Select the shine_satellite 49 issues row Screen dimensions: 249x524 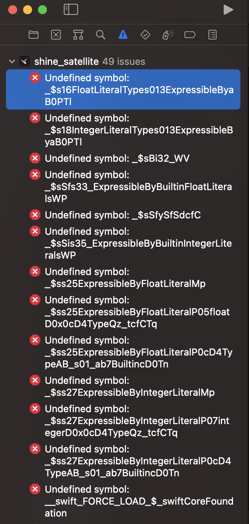89,61
